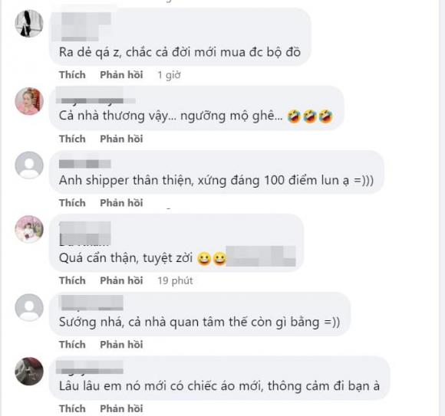Click the '1 giờ' timestamp link
The image size is (445, 416).
(169, 75)
